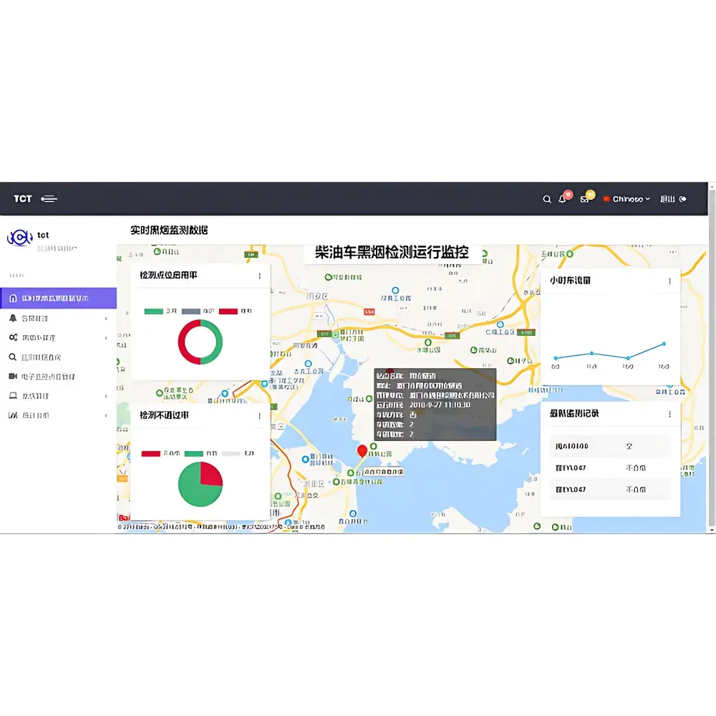This screenshot has width=716, height=716.
Task: Toggle the light gray legend swatch above the pie chart
Action: click(231, 453)
